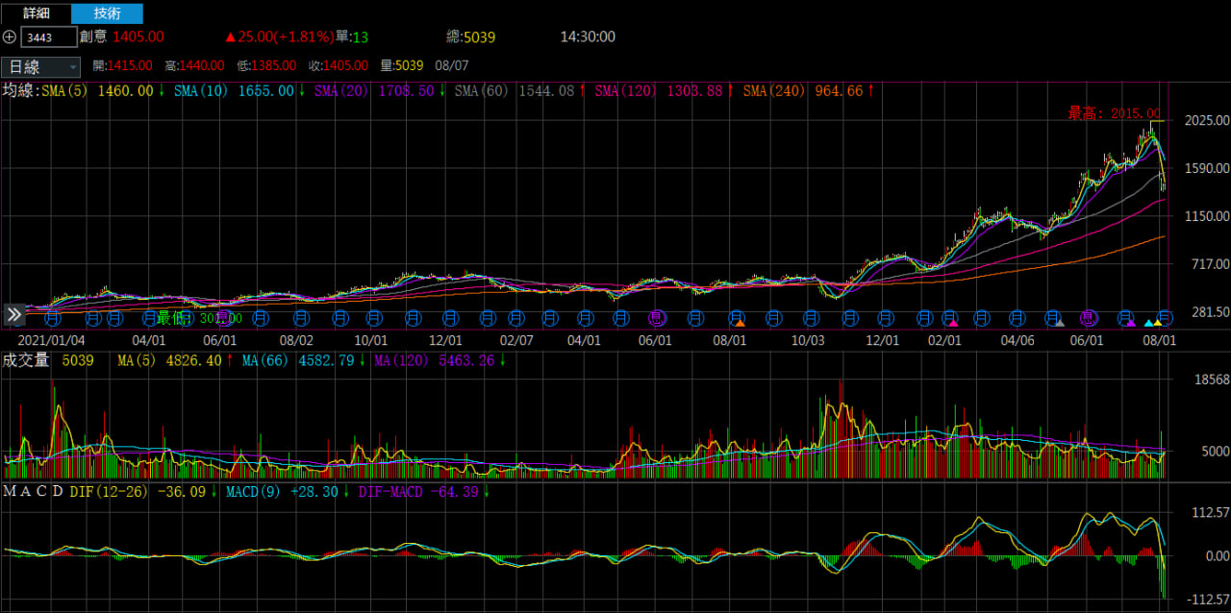Click the first blue monthly 月 marker icon
Viewport: 1231px width, 613px height.
[x=54, y=316]
